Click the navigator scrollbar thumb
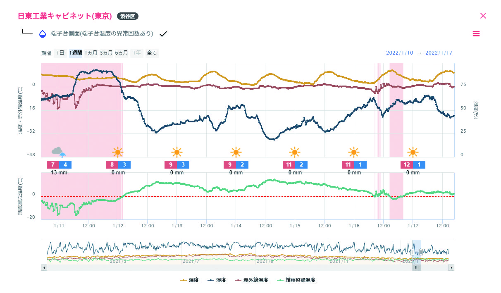This screenshot has width=501, height=293. point(417,267)
